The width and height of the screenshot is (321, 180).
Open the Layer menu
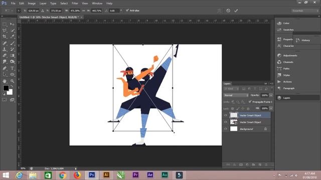point(43,3)
